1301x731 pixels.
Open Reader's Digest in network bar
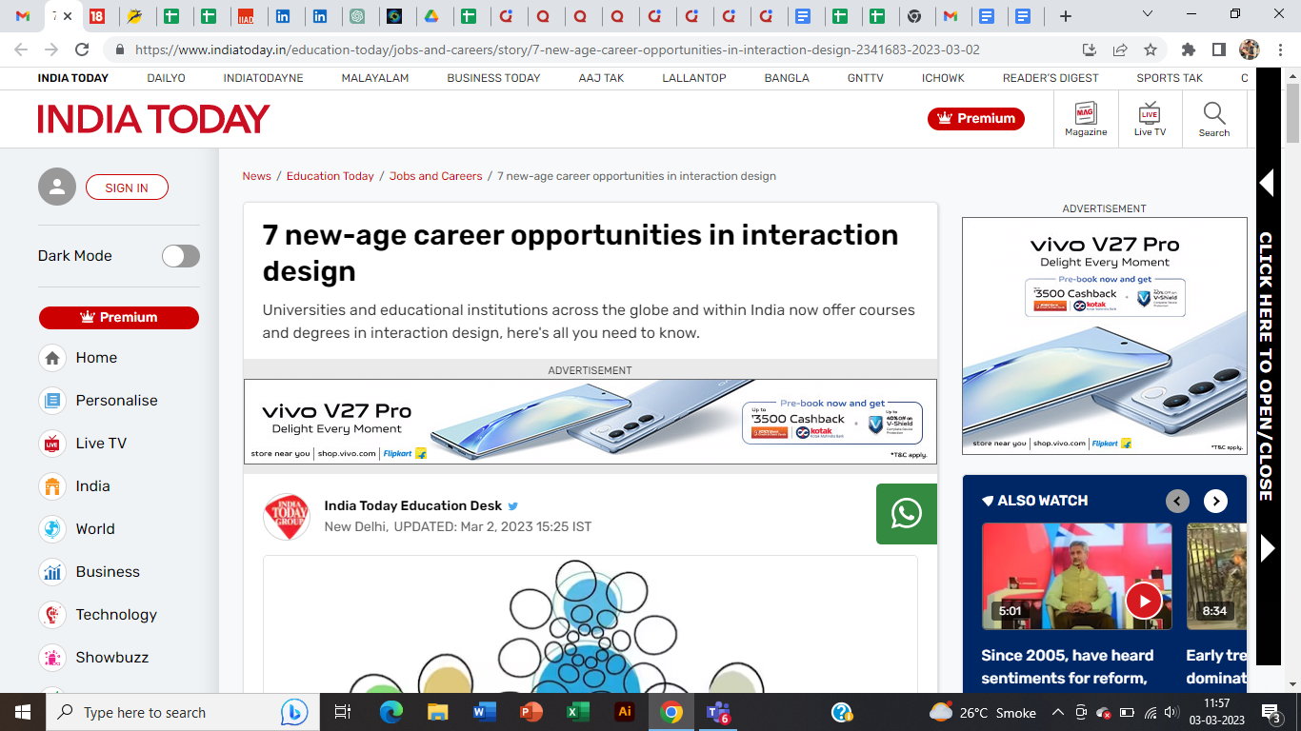[x=1051, y=78]
